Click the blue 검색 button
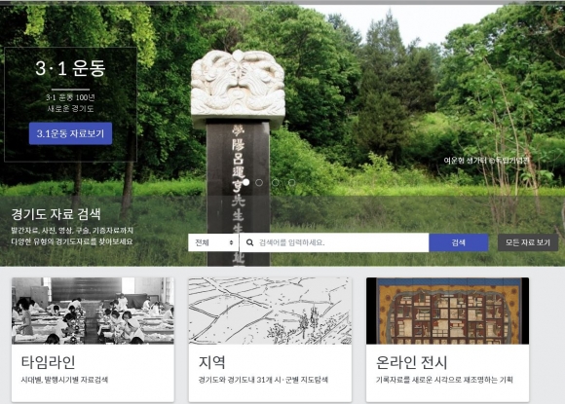The image size is (565, 404). [x=459, y=242]
